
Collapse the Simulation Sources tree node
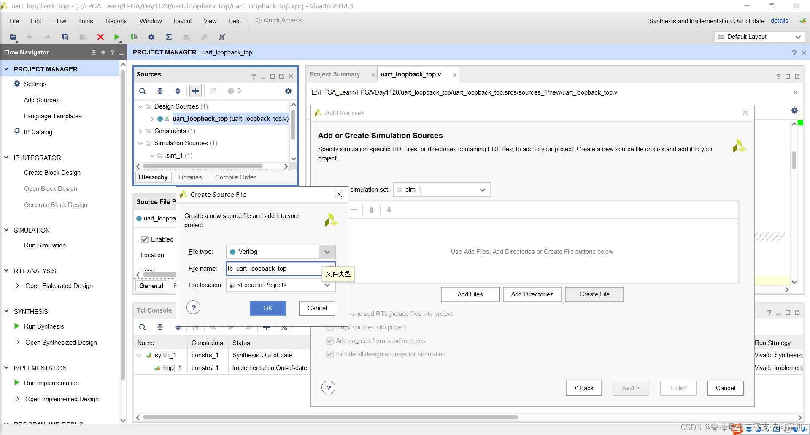tap(140, 143)
